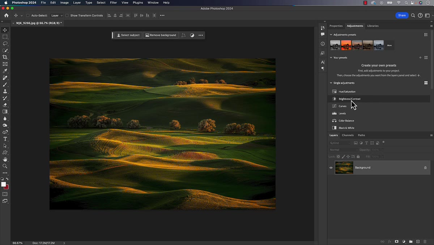Enable Show Transform Controls checkbox
The width and height of the screenshot is (434, 245).
pyautogui.click(x=67, y=16)
